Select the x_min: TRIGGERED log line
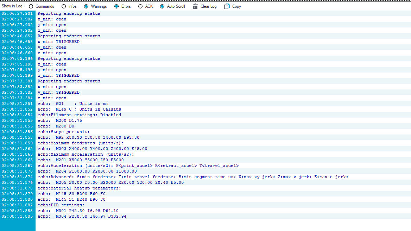The height and width of the screenshot is (231, 411). click(58, 42)
